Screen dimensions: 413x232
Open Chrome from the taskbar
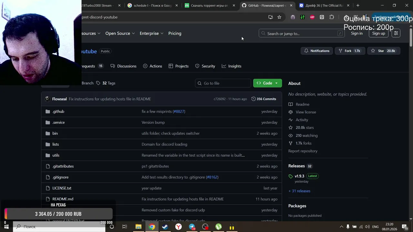(x=152, y=227)
